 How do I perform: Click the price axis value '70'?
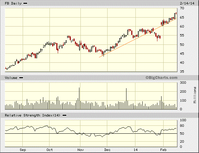182,8
